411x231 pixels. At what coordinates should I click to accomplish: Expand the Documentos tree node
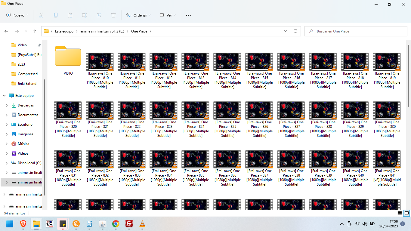(7, 115)
